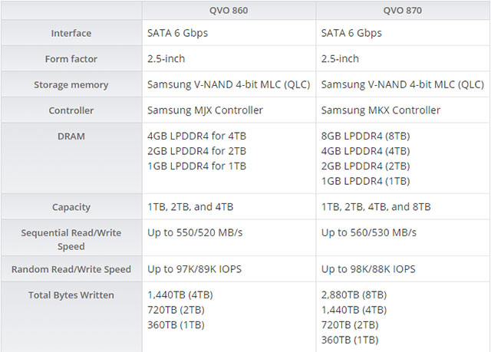Select the Interface row label

[71, 34]
